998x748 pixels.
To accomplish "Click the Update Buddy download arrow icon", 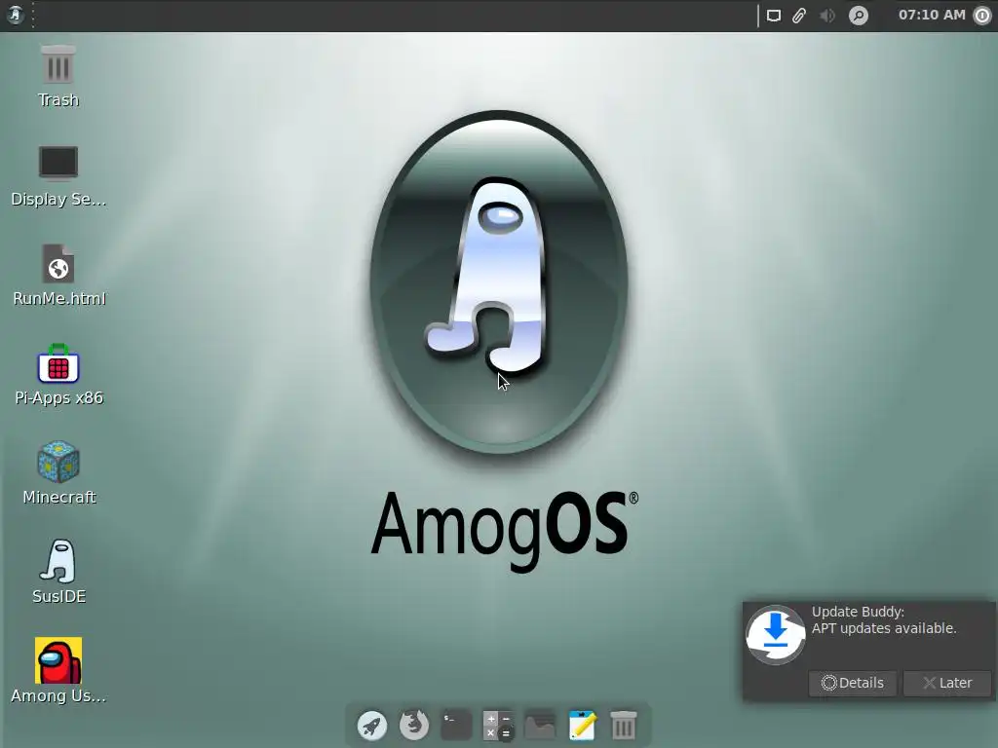I will click(775, 635).
